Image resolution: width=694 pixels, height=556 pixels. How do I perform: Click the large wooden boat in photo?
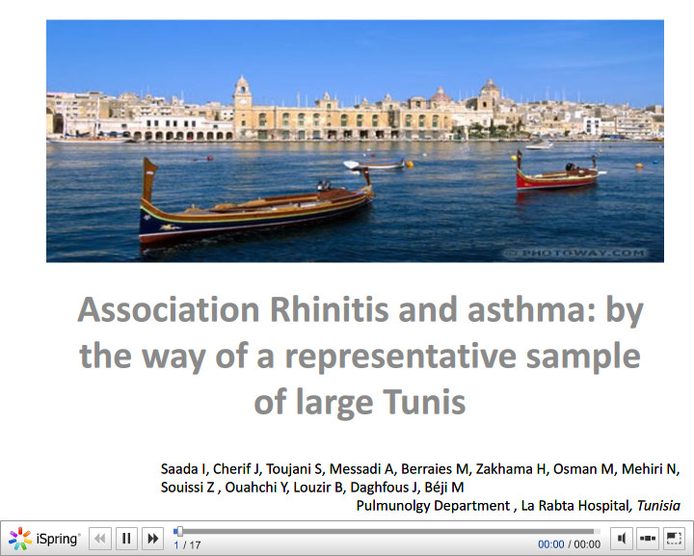click(x=254, y=206)
